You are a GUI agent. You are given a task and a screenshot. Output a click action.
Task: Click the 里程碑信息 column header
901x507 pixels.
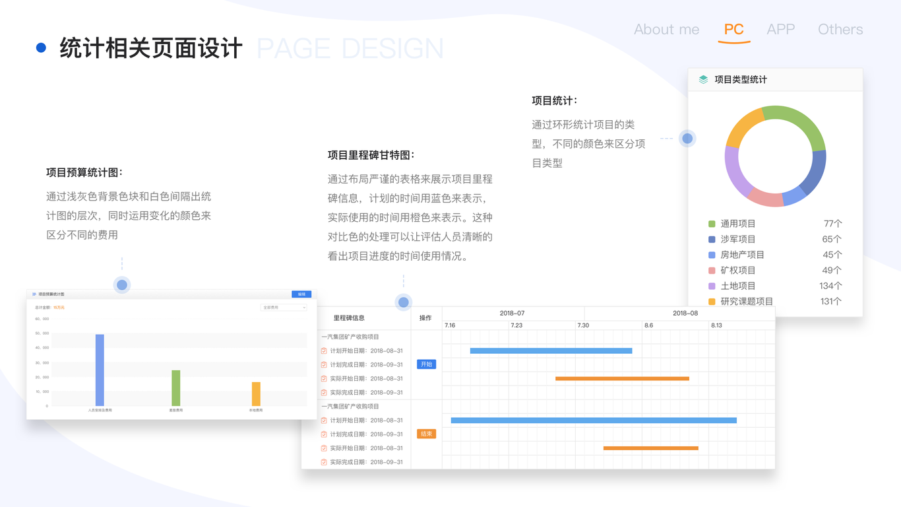pos(349,318)
